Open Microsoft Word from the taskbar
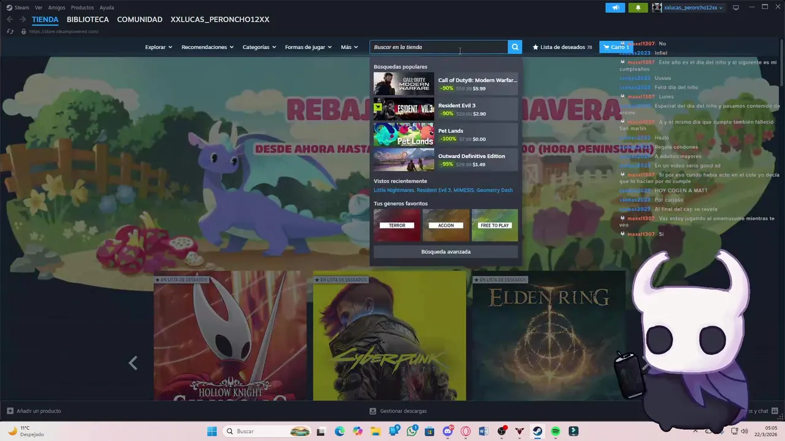Screen dimensions: 785x441 pyautogui.click(x=483, y=431)
